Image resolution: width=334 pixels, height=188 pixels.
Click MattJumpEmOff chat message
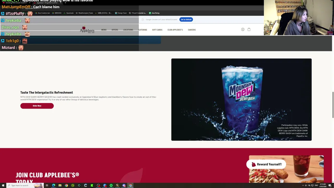(x=30, y=7)
